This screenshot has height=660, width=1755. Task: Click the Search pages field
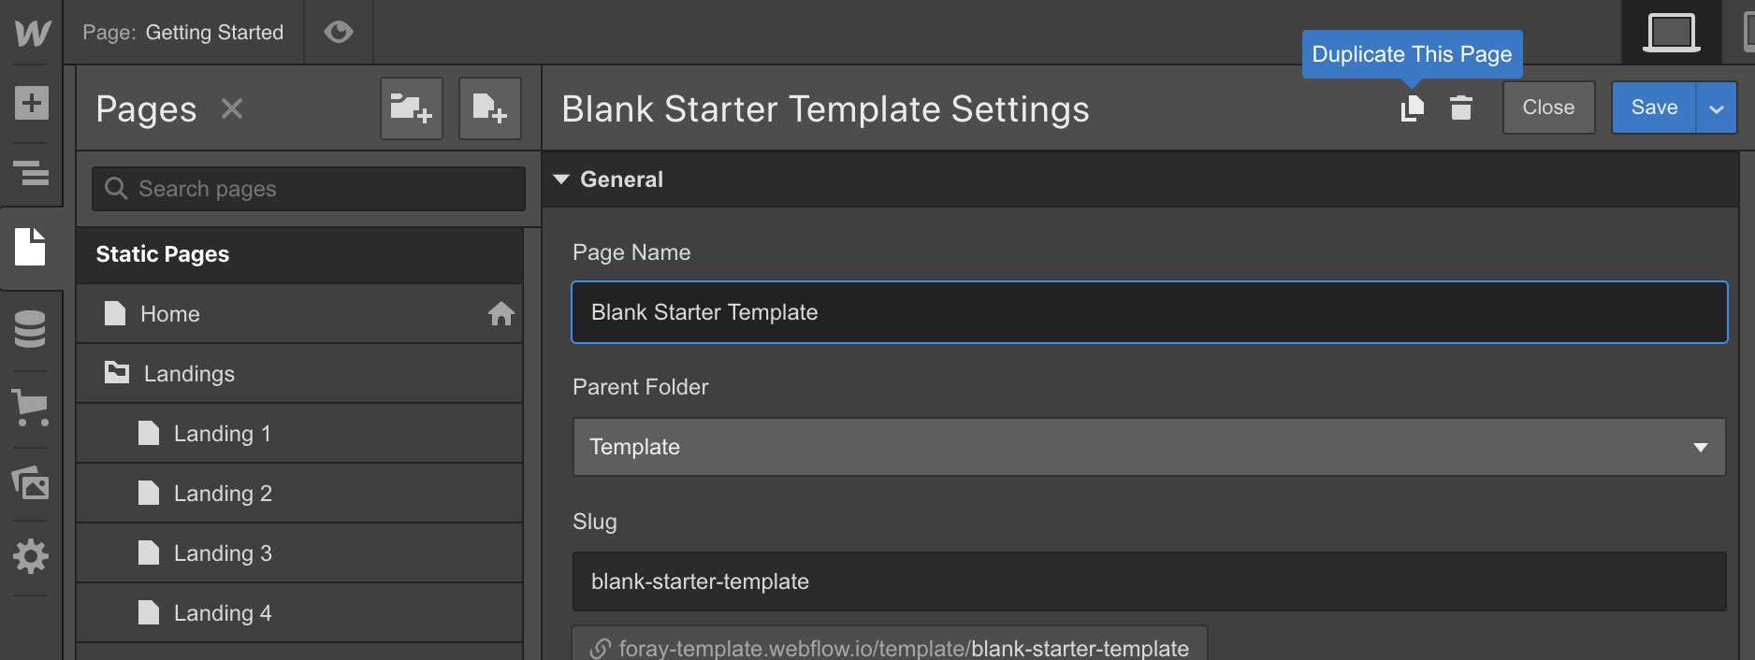pyautogui.click(x=309, y=189)
